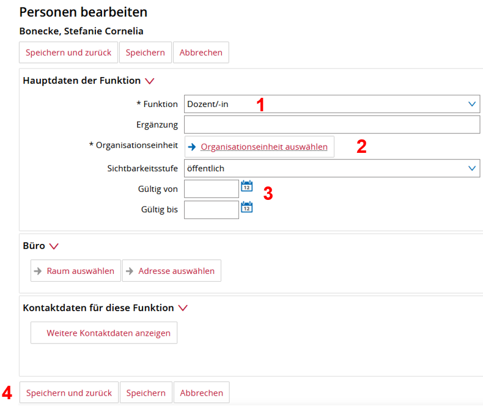Click the bottom Speichern button
The height and width of the screenshot is (409, 483).
tap(146, 393)
